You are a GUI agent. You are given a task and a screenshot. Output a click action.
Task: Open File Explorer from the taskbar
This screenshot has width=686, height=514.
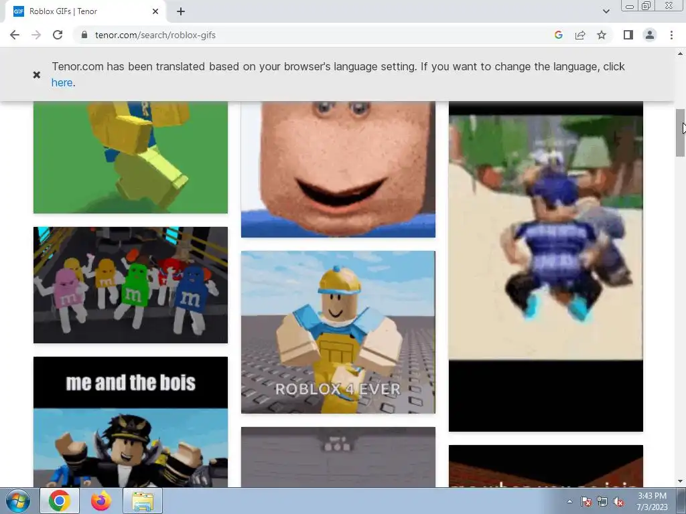(x=143, y=501)
